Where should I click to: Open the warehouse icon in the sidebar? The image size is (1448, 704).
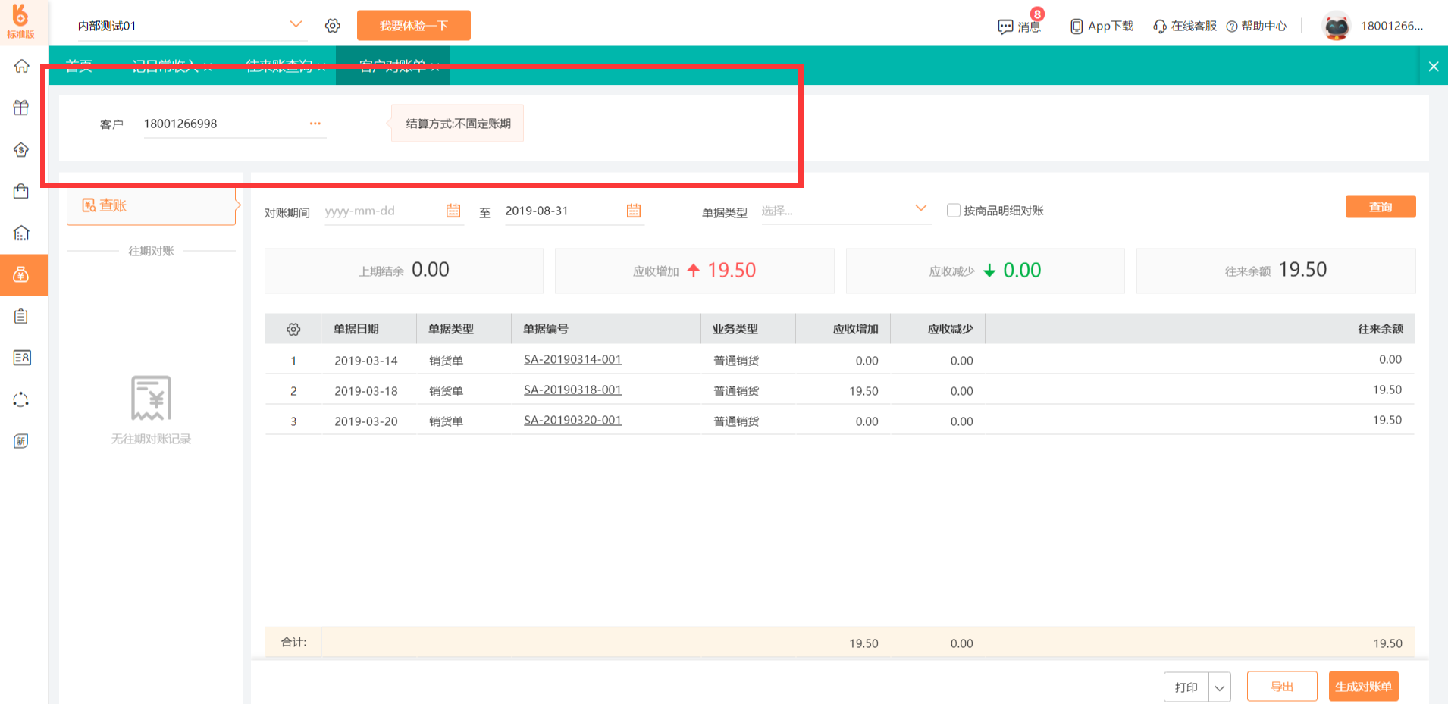[x=21, y=233]
